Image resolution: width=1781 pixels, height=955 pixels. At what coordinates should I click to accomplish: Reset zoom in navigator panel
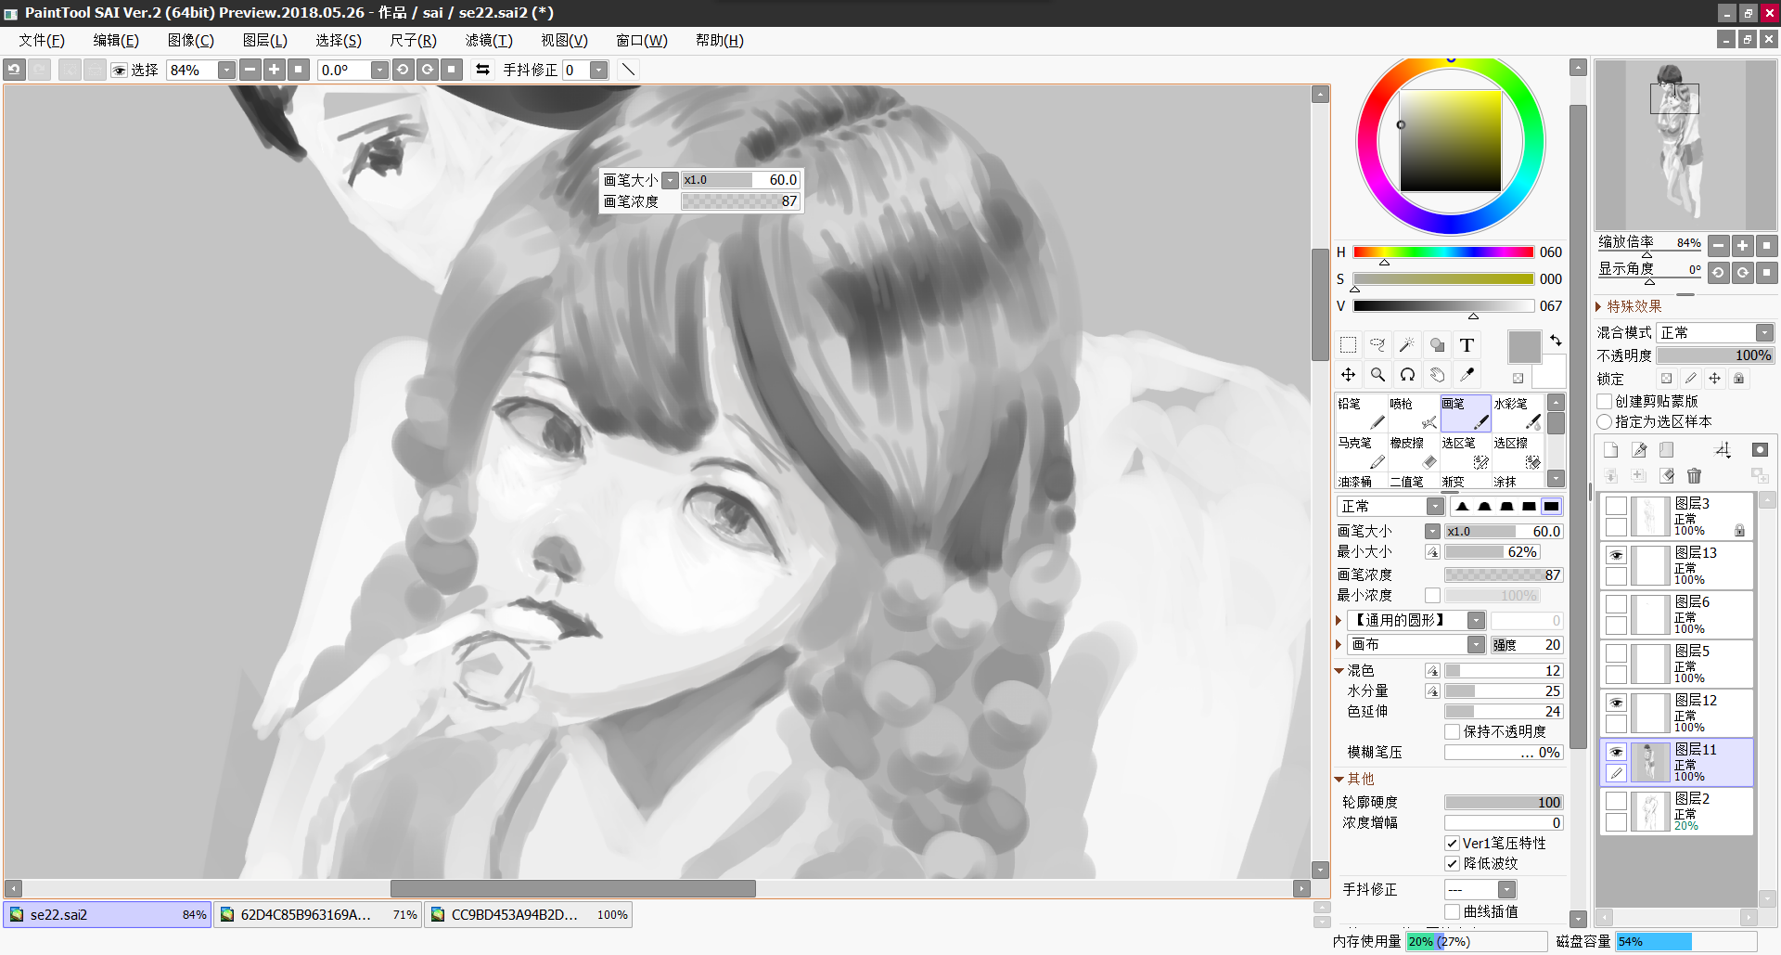[x=1766, y=246]
